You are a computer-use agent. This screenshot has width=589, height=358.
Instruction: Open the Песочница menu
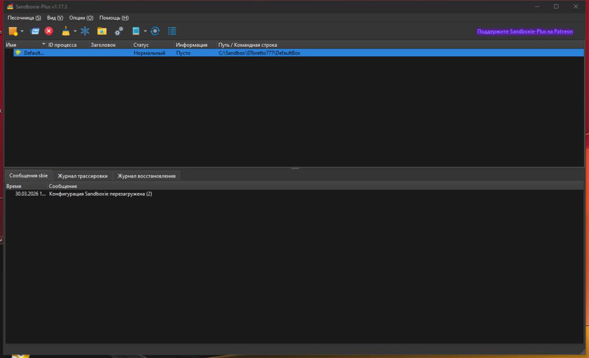[24, 18]
